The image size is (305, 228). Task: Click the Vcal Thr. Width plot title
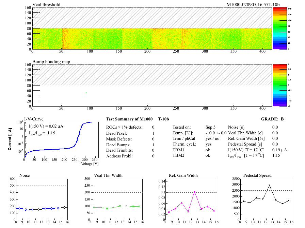tap(108, 175)
